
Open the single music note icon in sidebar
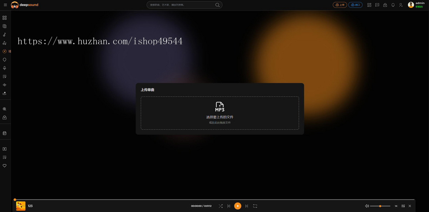coord(5,35)
